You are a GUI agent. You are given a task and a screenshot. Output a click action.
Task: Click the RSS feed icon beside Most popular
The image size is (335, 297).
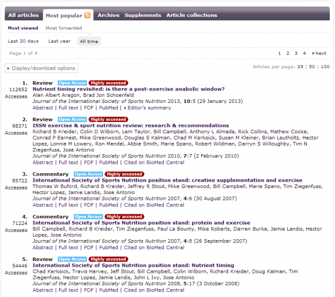click(x=87, y=15)
